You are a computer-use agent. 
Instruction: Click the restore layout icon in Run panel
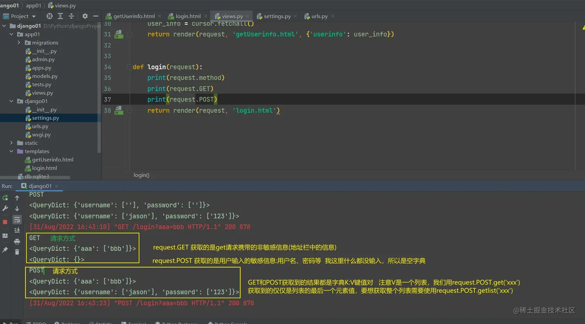(x=5, y=236)
